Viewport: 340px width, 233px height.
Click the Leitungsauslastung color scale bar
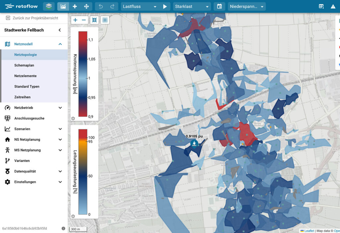click(83, 172)
